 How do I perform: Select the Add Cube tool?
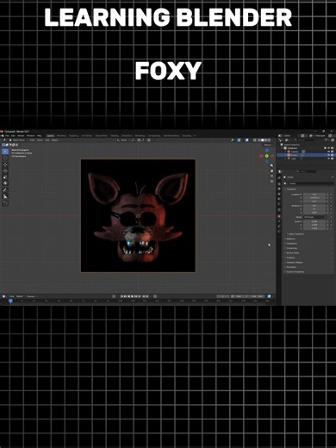point(5,203)
